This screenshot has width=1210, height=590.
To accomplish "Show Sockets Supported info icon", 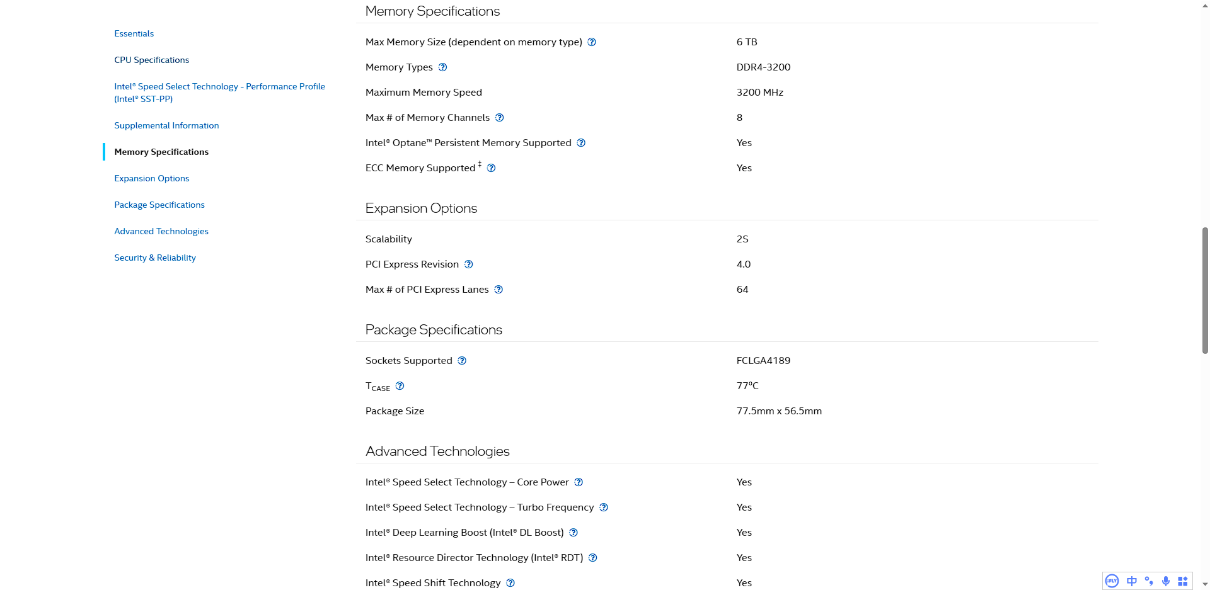I will pos(462,361).
